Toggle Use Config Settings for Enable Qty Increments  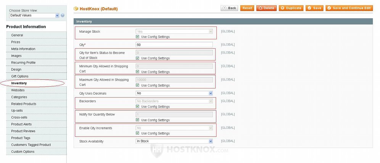[x=137, y=133]
